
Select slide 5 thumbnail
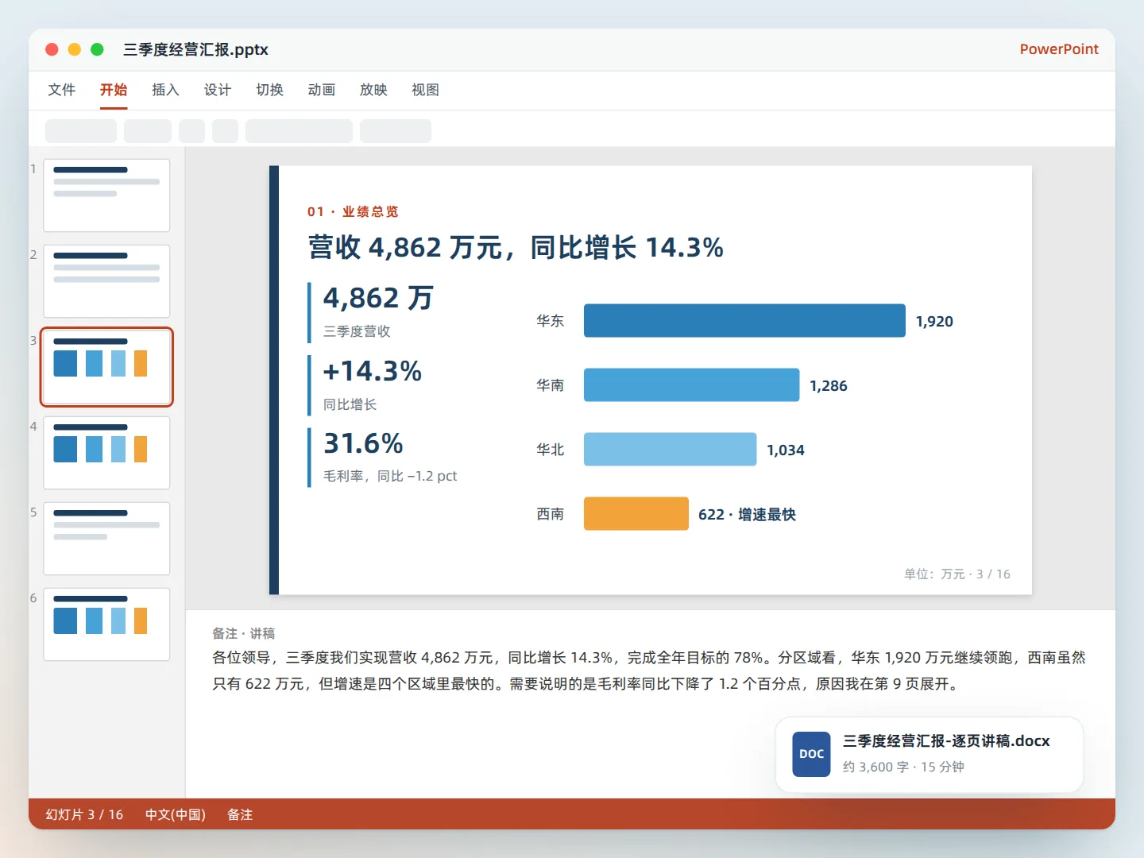point(106,539)
